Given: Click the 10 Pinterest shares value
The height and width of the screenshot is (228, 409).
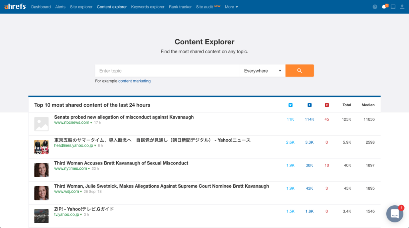Looking at the screenshot, I should point(327,165).
